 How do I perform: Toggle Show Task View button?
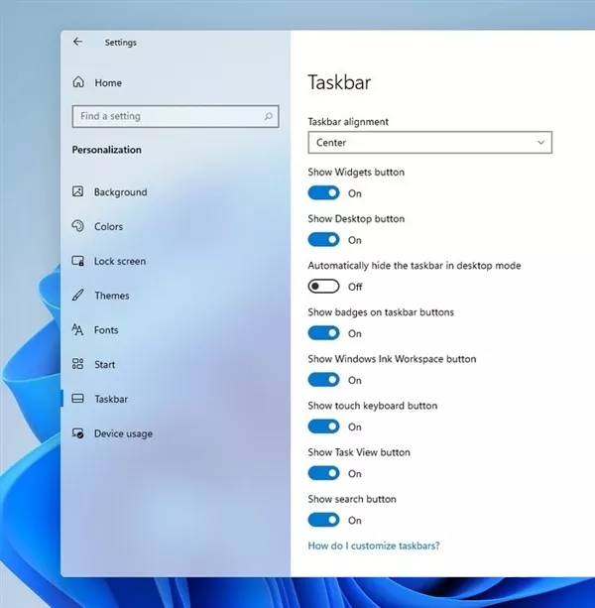click(x=323, y=473)
